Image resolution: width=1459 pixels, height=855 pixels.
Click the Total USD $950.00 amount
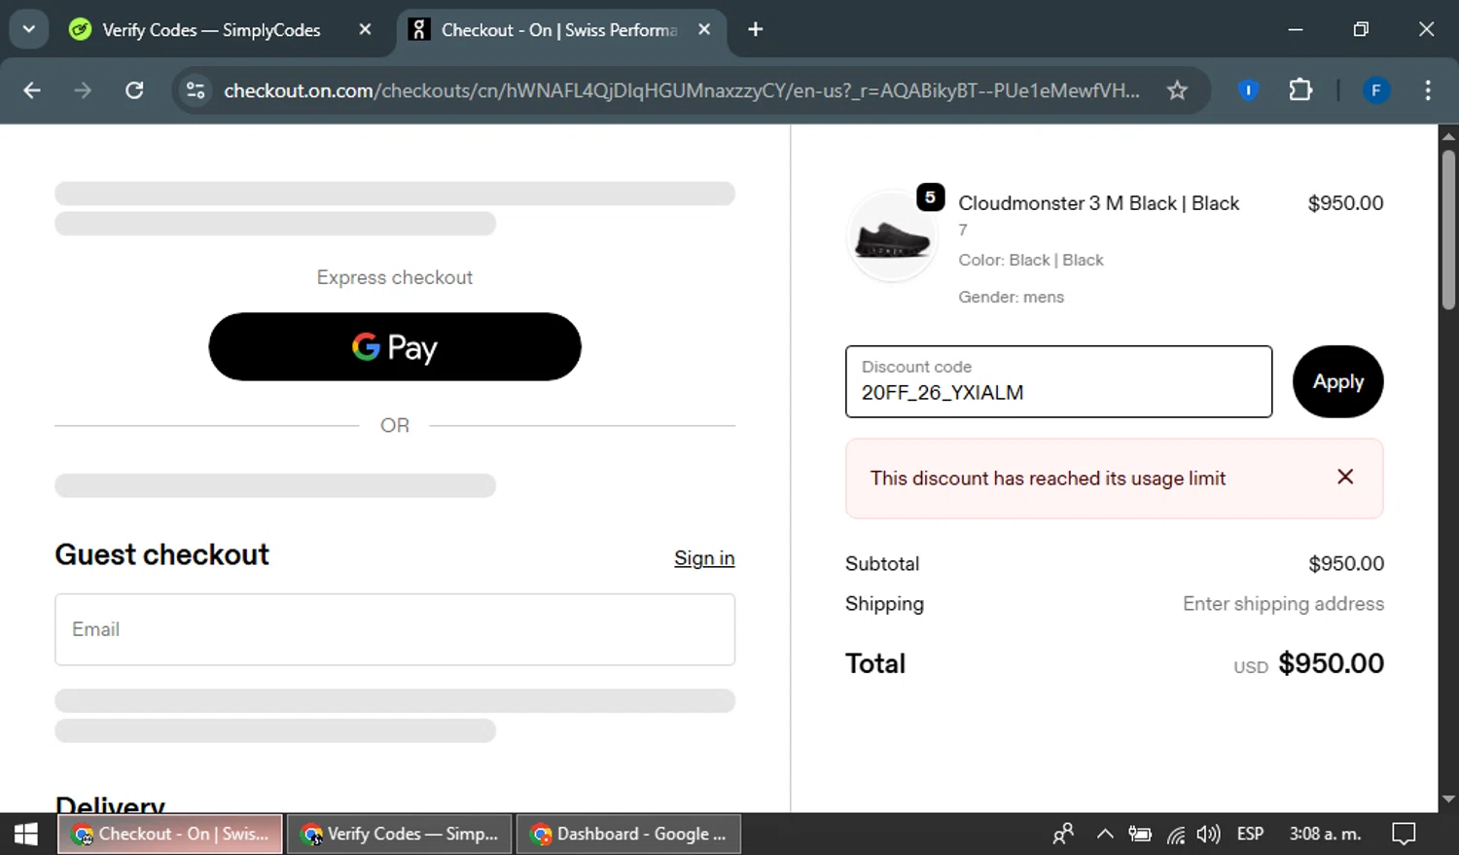click(1331, 663)
